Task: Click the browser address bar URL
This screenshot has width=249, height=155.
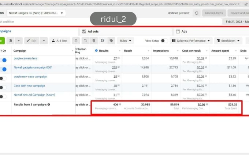Action: 121,4
